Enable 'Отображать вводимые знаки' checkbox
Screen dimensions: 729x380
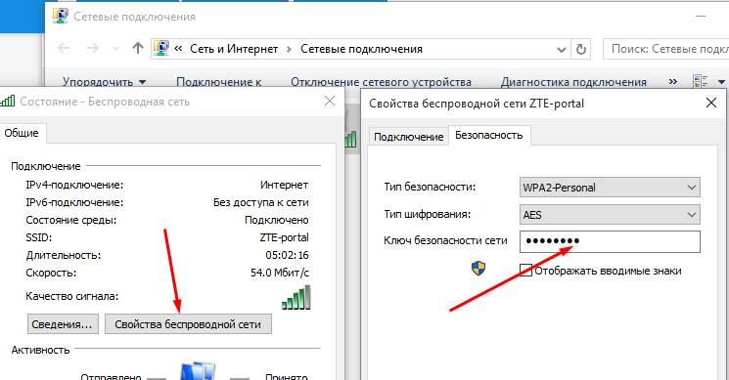pos(525,271)
